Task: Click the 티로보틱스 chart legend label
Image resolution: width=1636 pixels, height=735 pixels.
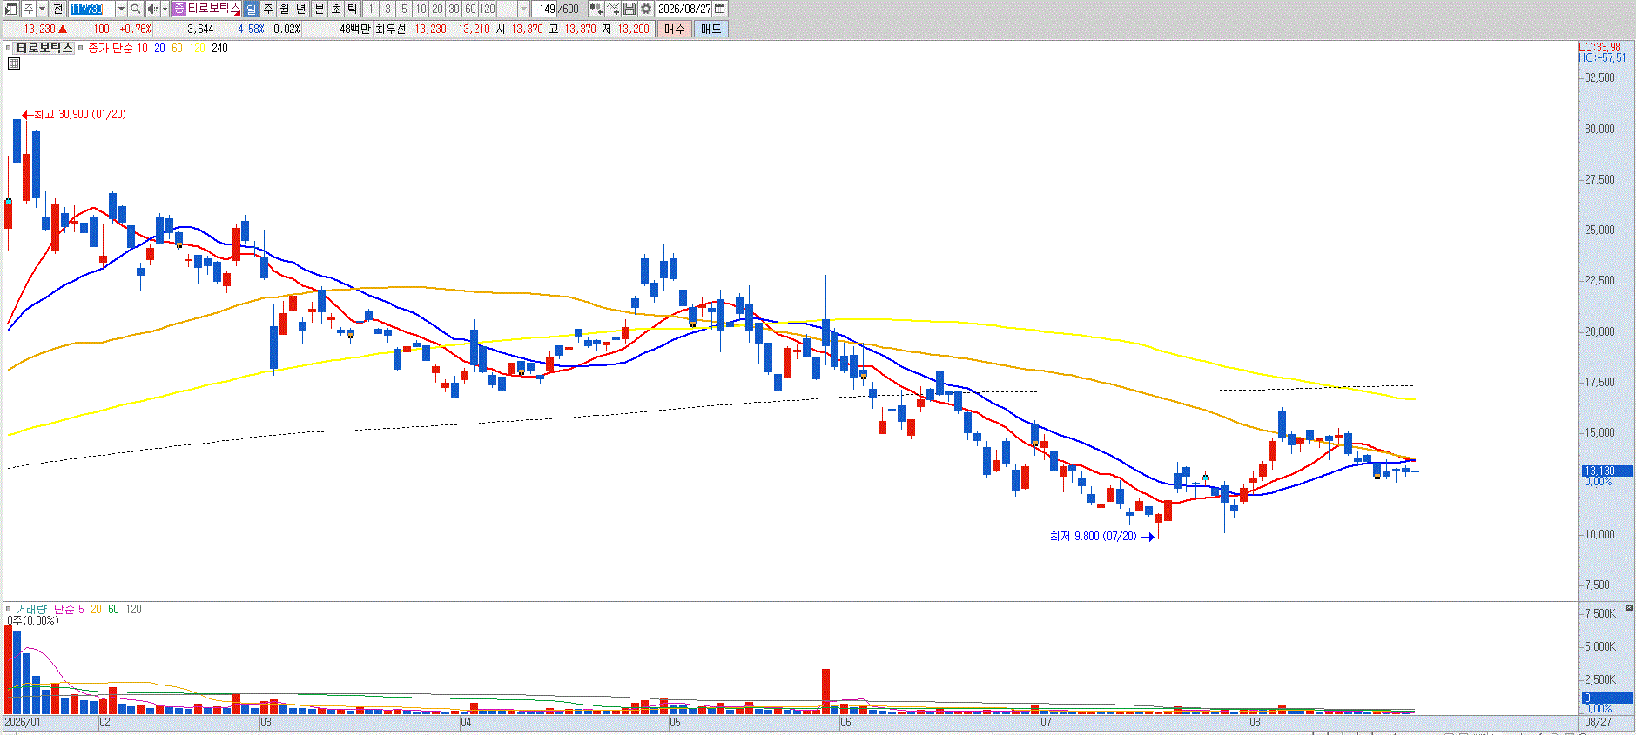Action: point(44,48)
